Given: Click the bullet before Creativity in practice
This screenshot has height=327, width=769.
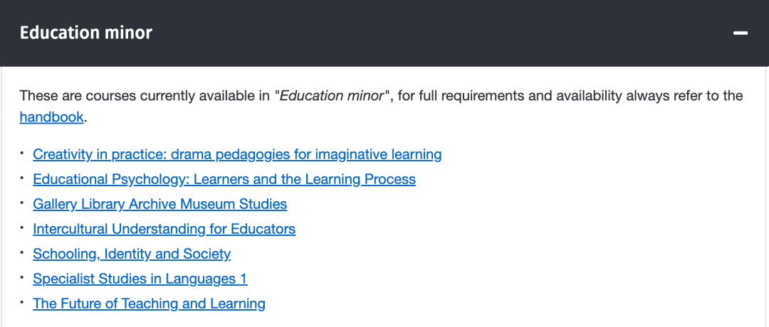Looking at the screenshot, I should [23, 152].
